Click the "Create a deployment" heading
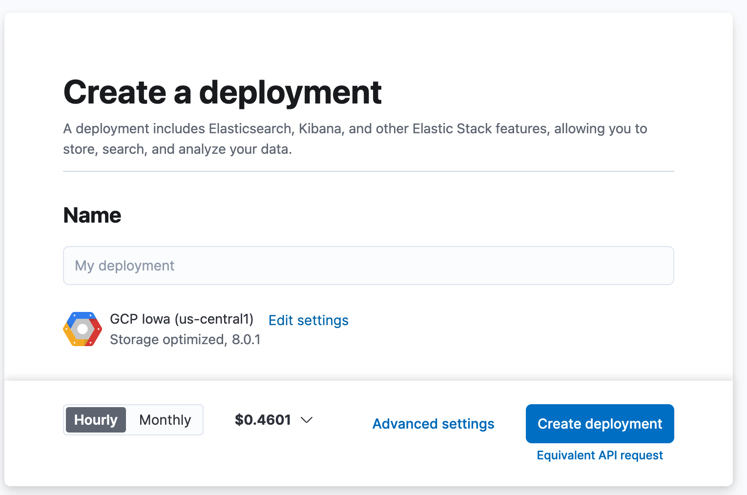Image resolution: width=747 pixels, height=495 pixels. [222, 92]
